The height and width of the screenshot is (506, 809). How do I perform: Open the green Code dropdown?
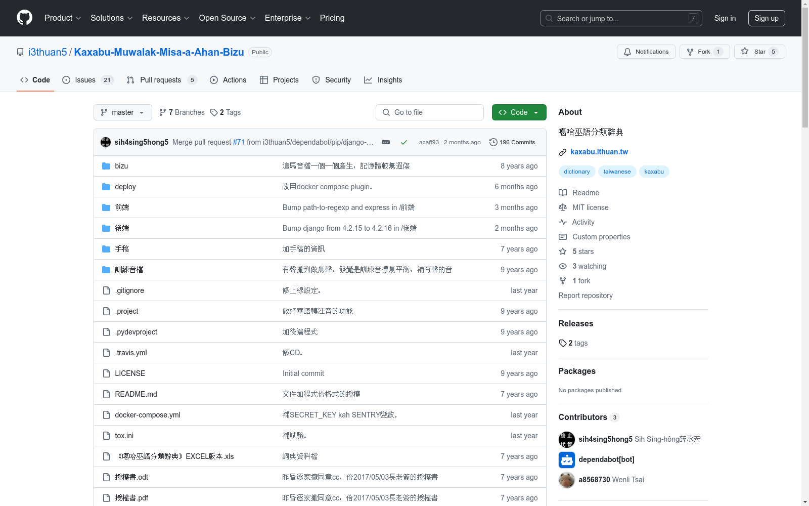pyautogui.click(x=519, y=112)
